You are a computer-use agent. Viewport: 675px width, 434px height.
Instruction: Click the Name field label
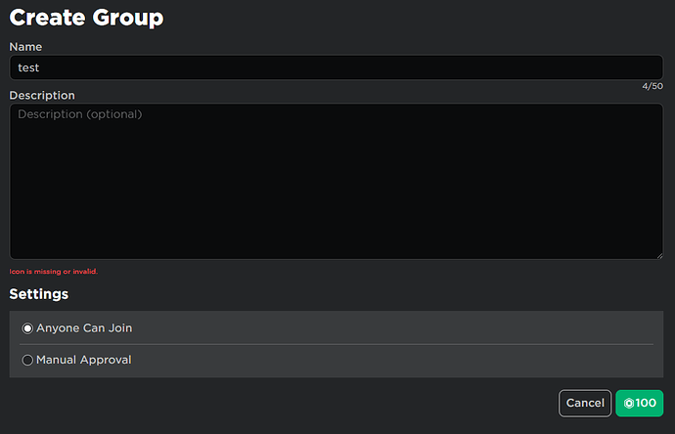click(x=25, y=47)
